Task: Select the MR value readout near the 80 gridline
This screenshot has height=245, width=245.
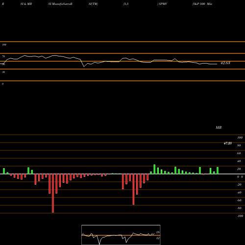Action: click(228, 144)
